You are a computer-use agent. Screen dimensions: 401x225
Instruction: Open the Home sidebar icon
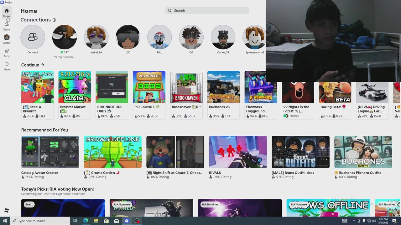[x=7, y=12]
